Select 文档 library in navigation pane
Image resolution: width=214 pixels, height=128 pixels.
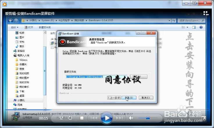coord(20,42)
